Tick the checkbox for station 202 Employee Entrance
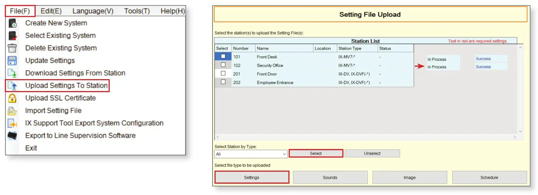 tap(223, 82)
